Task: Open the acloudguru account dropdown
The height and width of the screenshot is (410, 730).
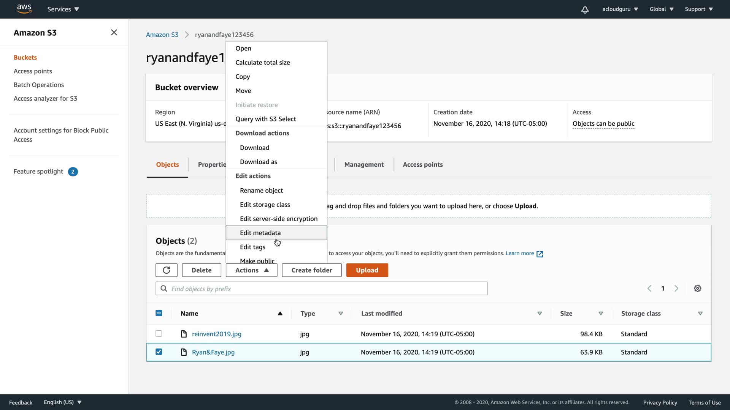Action: (620, 9)
